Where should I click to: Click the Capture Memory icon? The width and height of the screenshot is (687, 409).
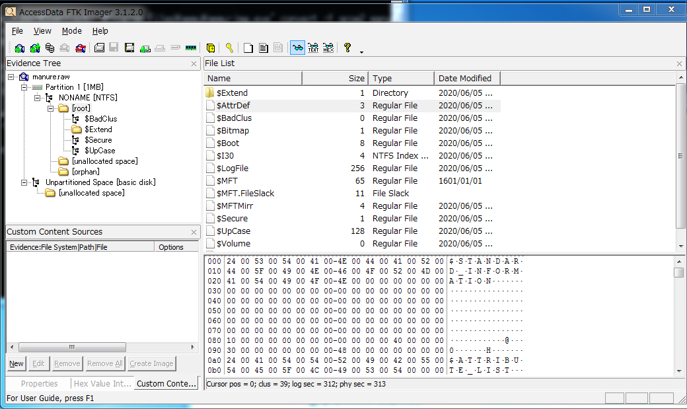(190, 48)
